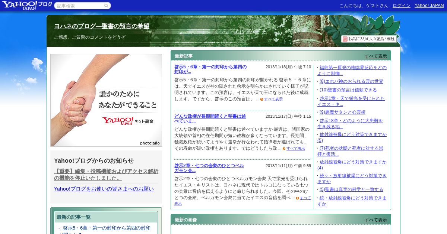This screenshot has height=234, width=447.
Task: Click the search magnifier icon
Action: pyautogui.click(x=106, y=6)
